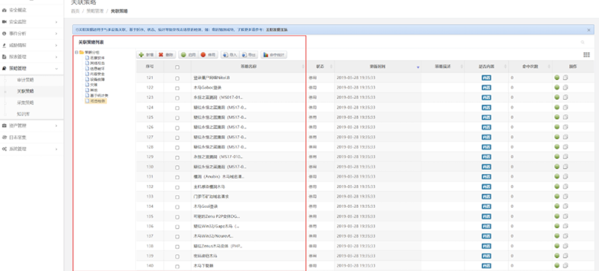This screenshot has width=599, height=271.
Task: Check the checkbox for row 140 木马下载器
Action: pos(177,266)
